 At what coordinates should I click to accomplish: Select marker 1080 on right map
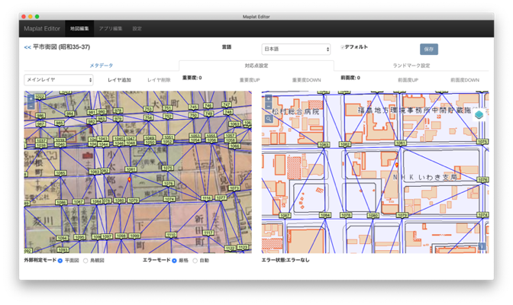pos(373,216)
